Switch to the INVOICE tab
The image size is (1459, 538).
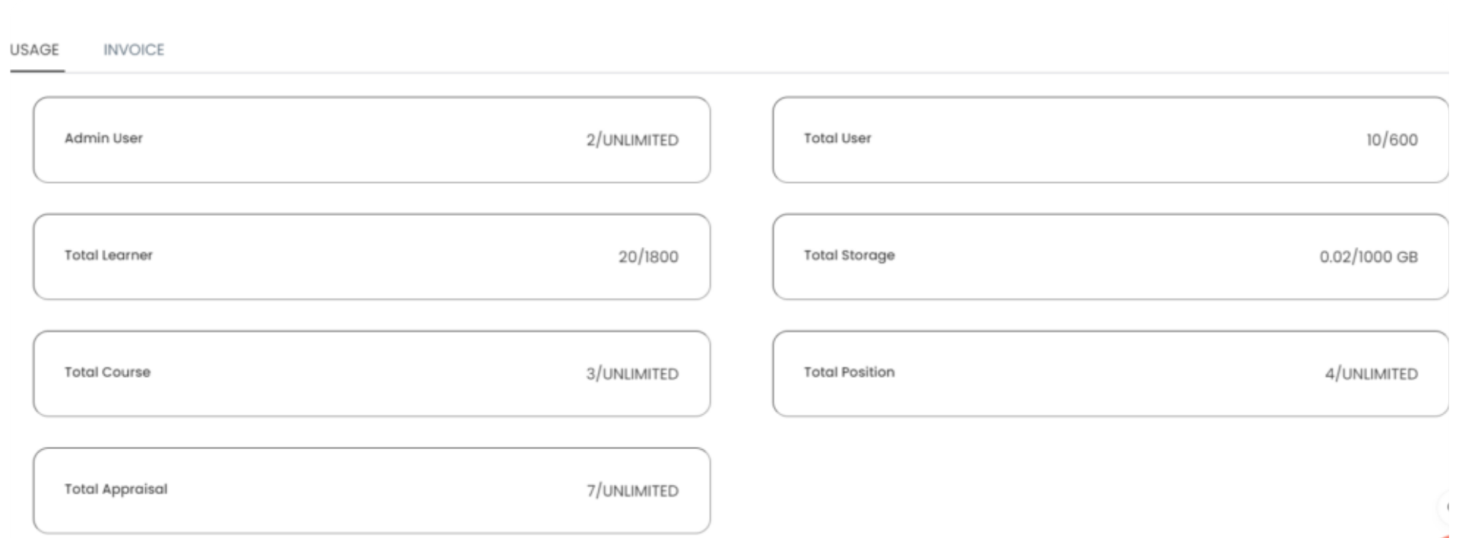pos(134,49)
